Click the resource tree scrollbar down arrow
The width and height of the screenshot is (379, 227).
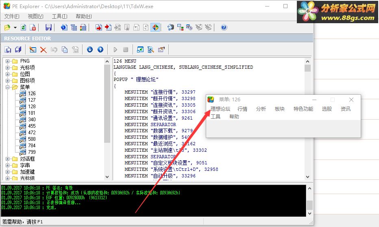107,177
